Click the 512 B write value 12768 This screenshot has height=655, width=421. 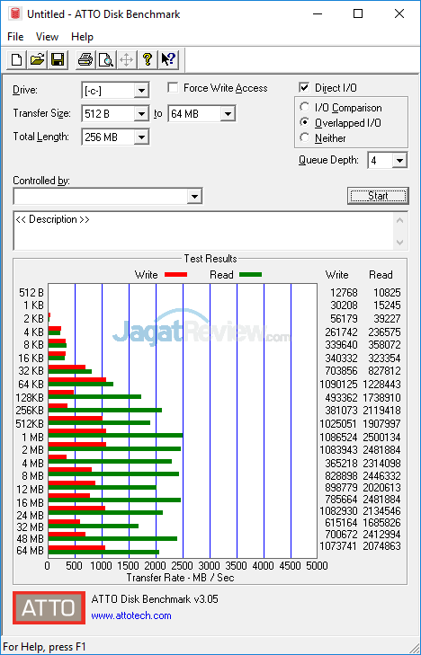coord(344,292)
